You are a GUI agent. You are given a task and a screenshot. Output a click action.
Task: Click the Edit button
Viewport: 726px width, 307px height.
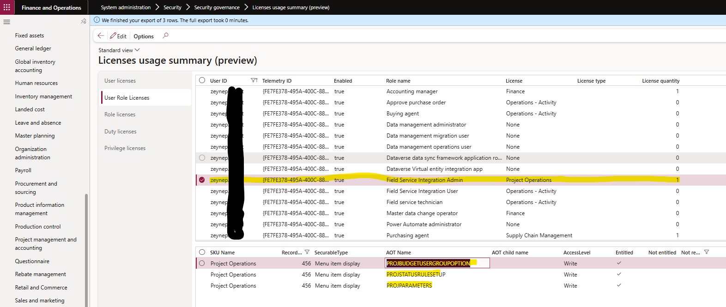click(118, 36)
